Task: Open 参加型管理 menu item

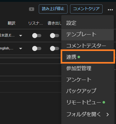Action: click(88, 68)
